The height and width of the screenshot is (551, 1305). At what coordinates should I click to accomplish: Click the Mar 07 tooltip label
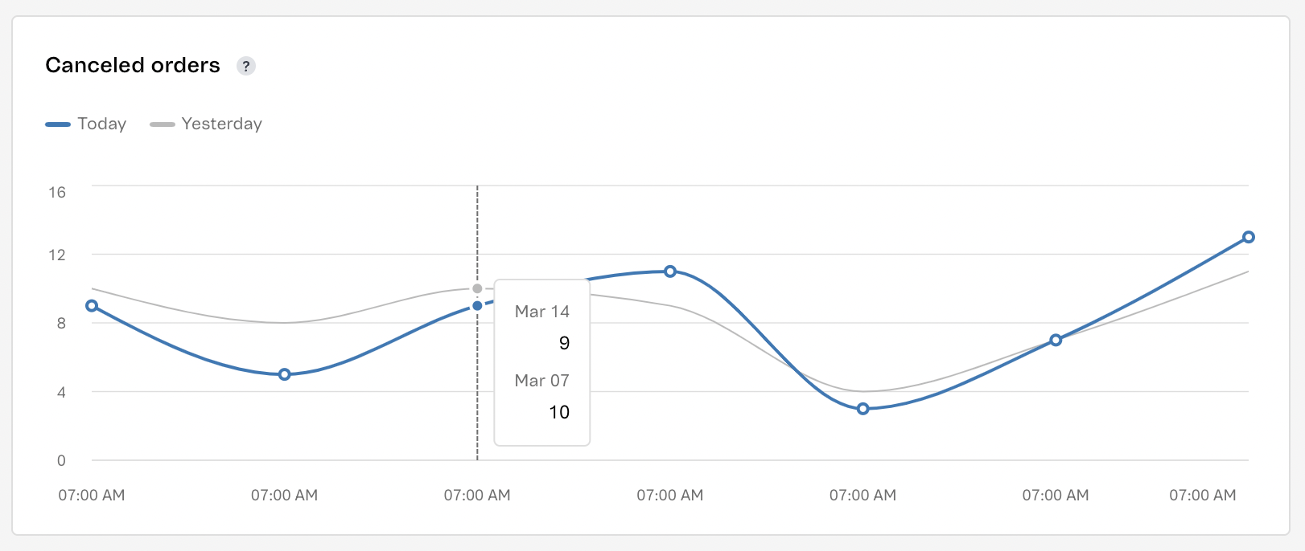click(542, 381)
